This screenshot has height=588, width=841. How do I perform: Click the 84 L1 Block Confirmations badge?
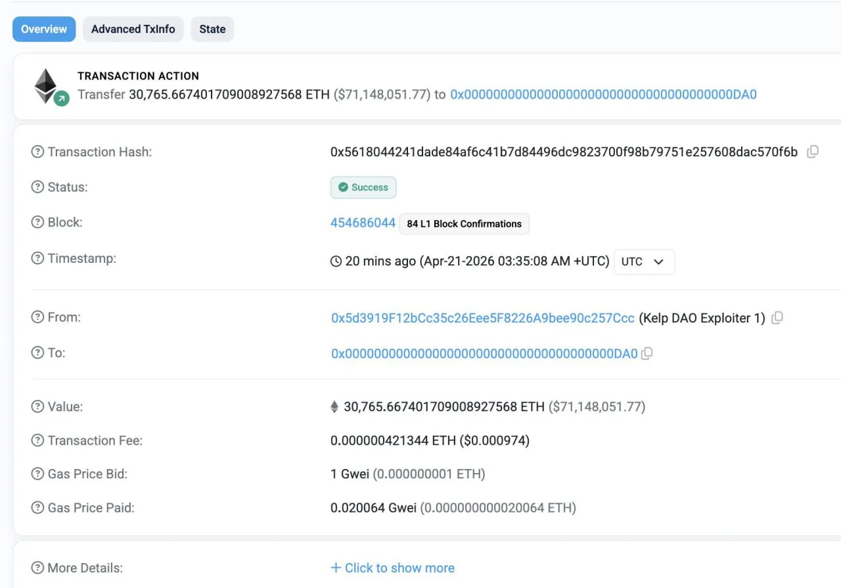[x=464, y=223]
